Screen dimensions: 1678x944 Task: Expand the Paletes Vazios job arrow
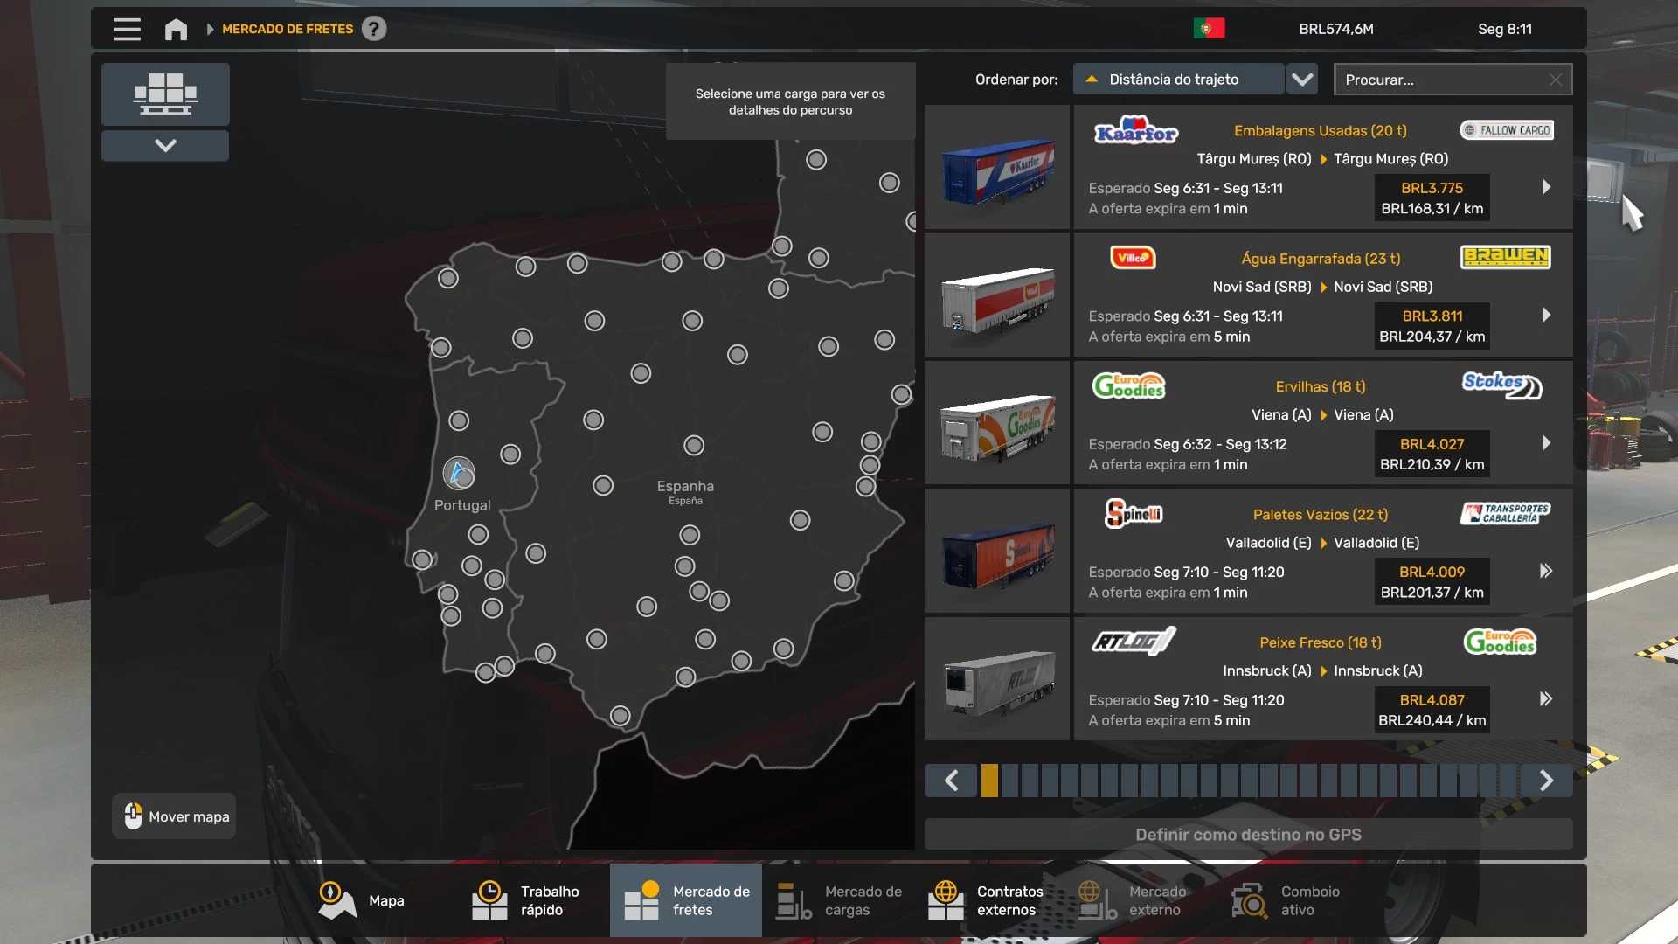tap(1545, 571)
